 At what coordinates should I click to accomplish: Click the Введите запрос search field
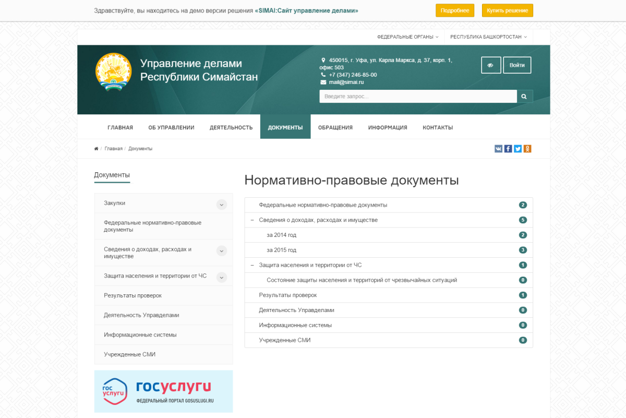[417, 96]
